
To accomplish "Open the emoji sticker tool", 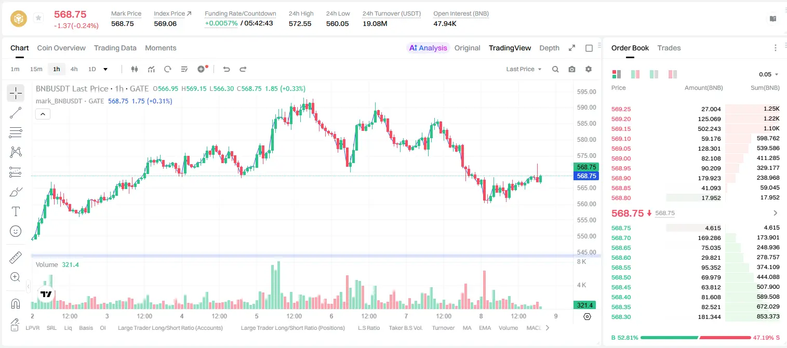I will tap(16, 231).
